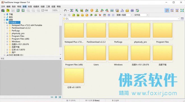Screen dimensions: 185x102
Task: Open the image+video filter dropdown
Action: pyautogui.click(x=132, y=15)
